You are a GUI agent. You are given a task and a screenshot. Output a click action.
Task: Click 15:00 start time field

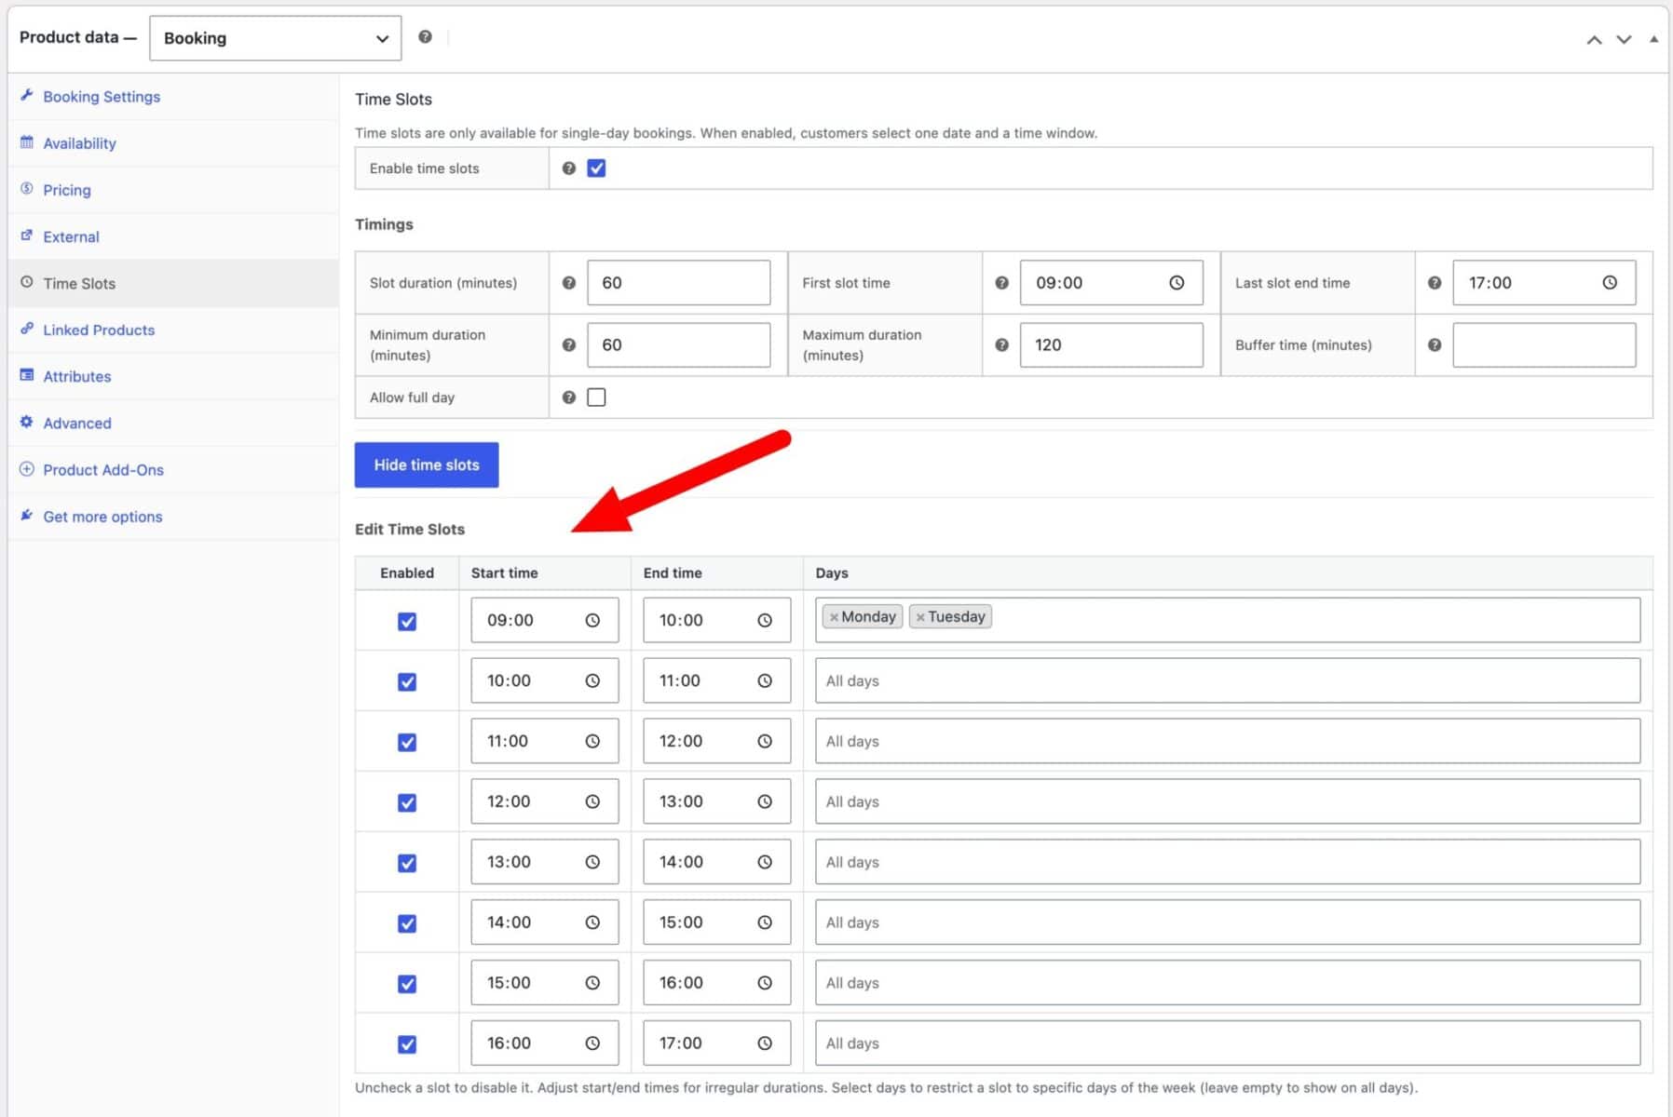click(545, 984)
